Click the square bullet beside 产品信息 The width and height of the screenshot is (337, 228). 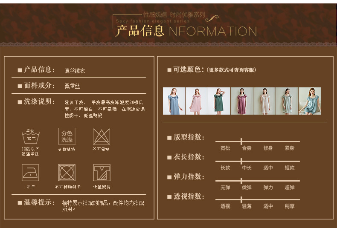pyautogui.click(x=20, y=70)
